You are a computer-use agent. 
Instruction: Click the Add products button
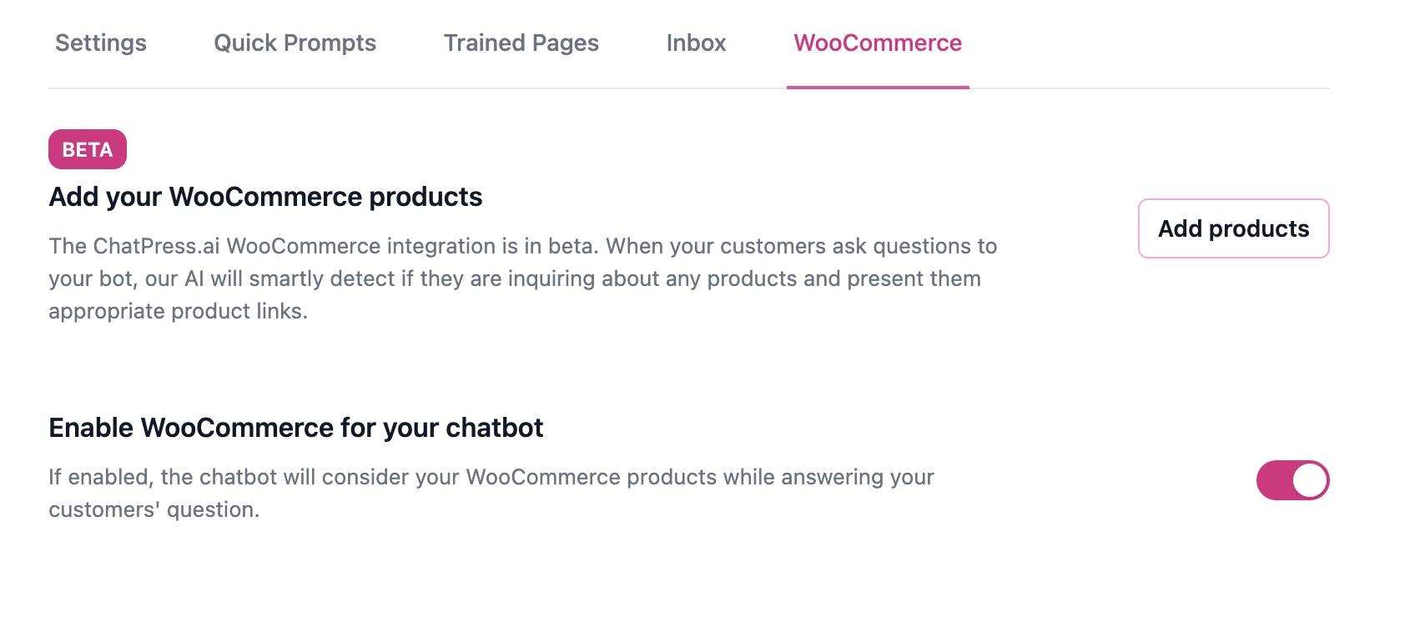[1232, 228]
